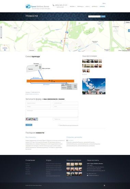
Task: Open the first navigation dropdown before Гостиница
Action: point(73,6)
